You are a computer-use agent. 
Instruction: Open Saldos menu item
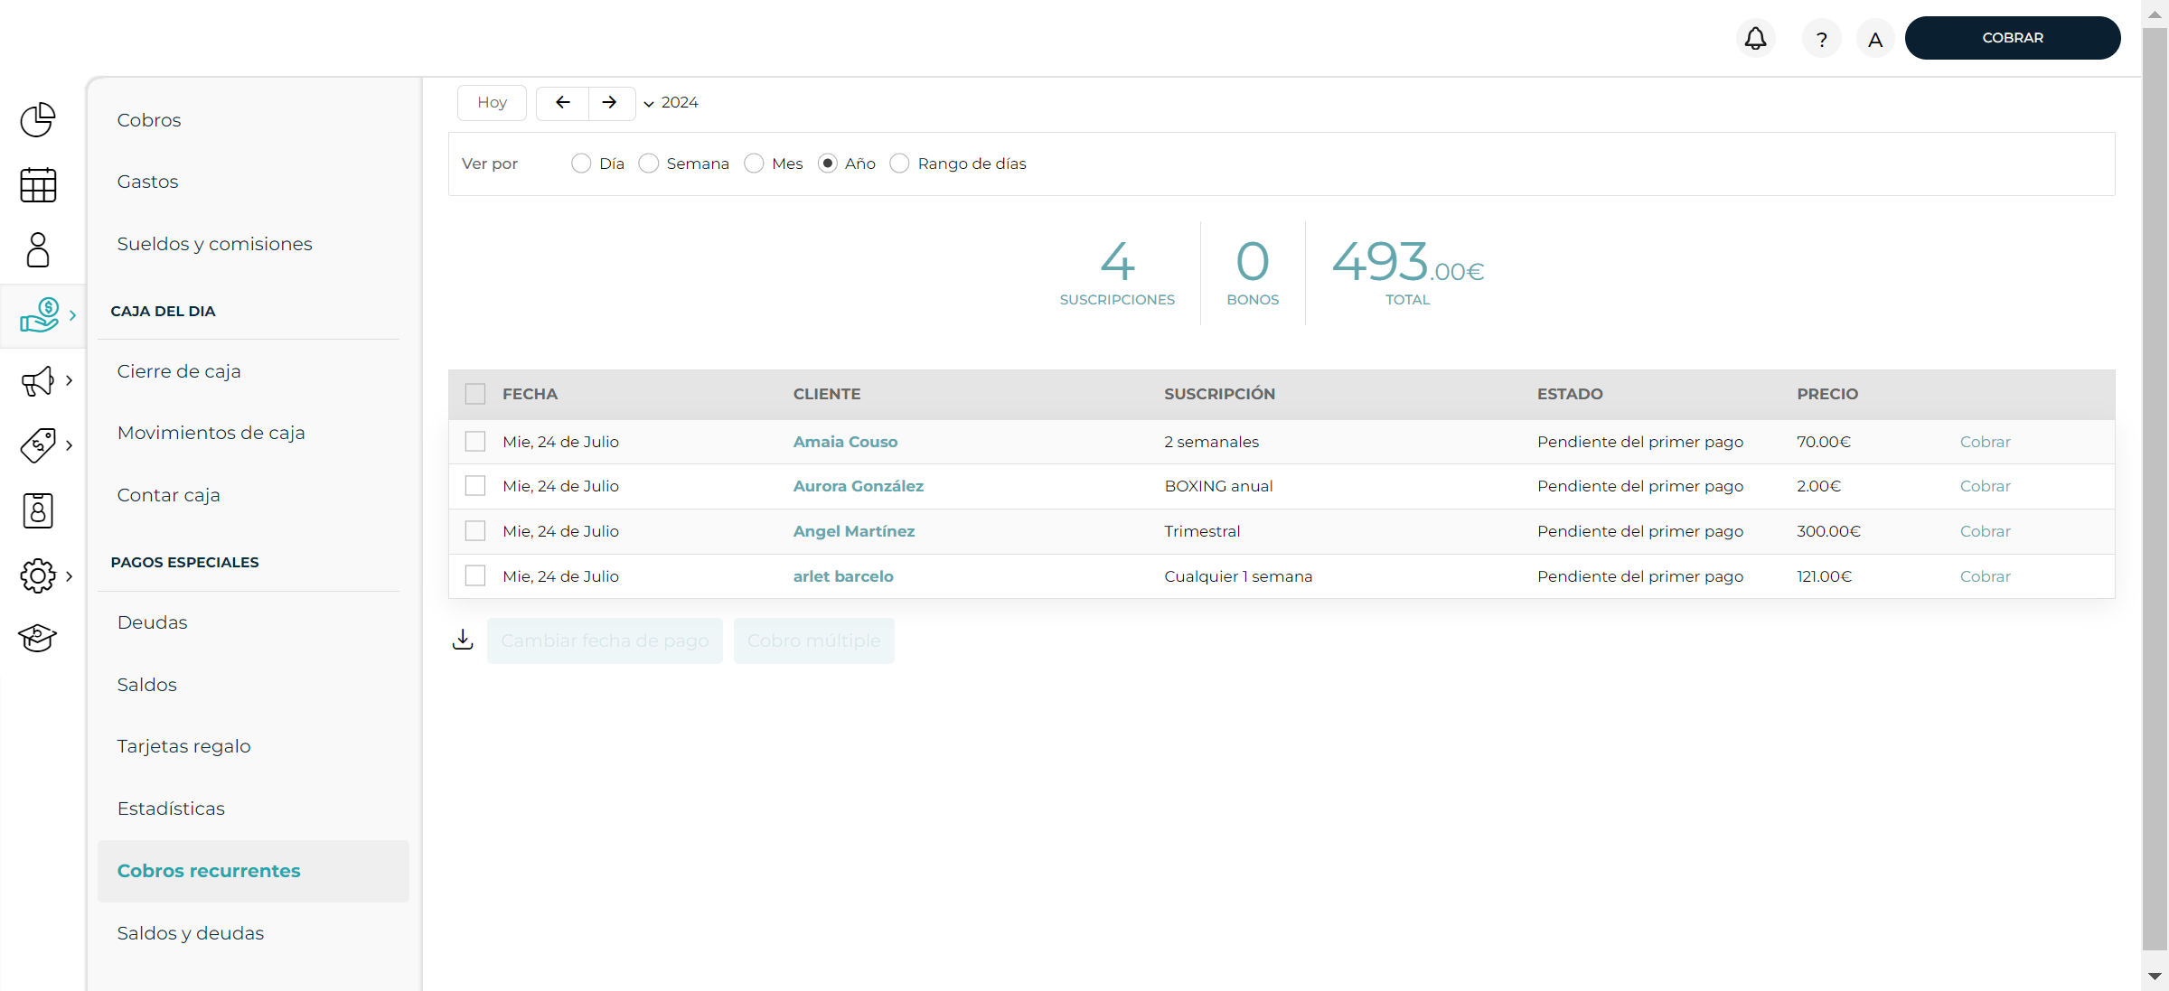click(x=147, y=685)
